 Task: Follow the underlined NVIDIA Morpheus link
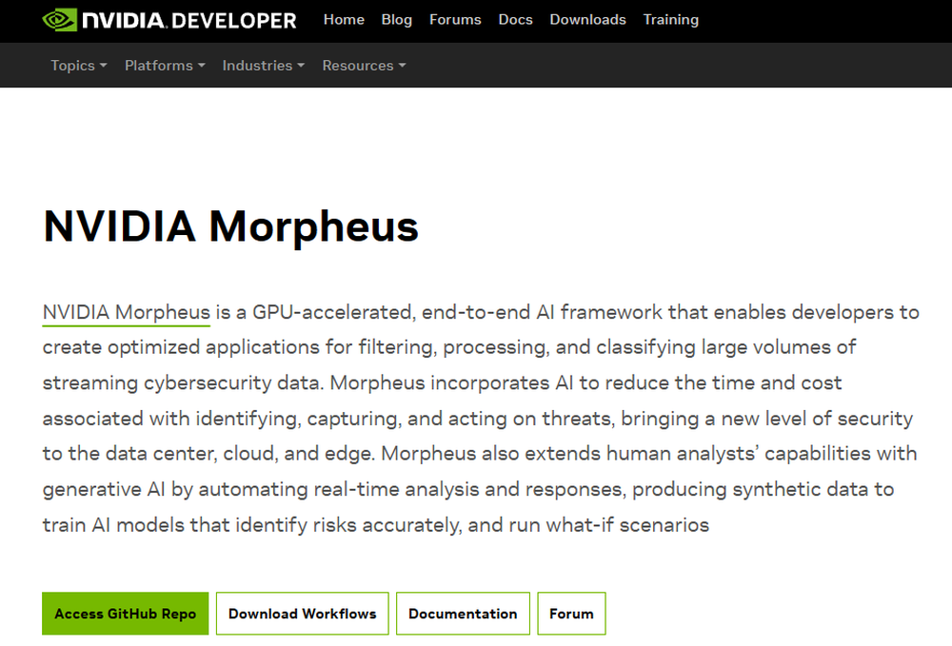tap(127, 312)
